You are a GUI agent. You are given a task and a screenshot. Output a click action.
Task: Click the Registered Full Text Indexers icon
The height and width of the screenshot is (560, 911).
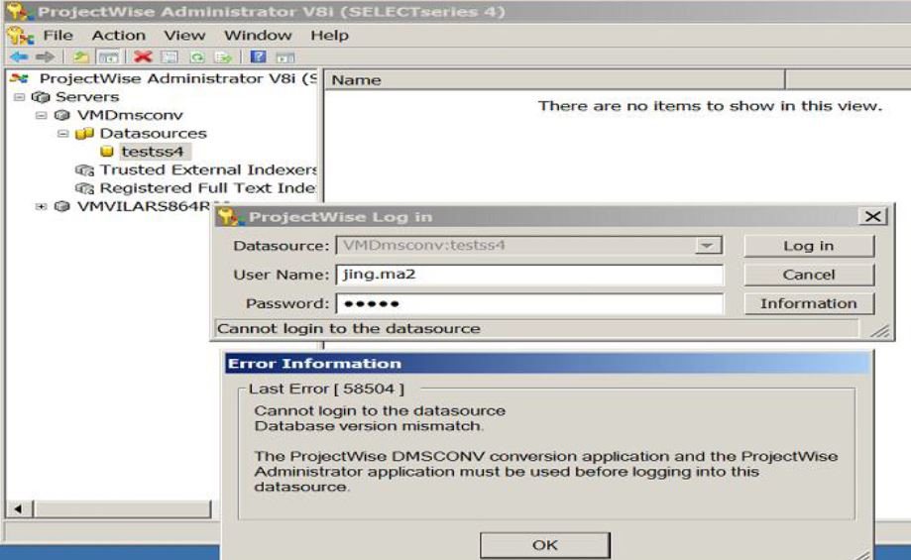[x=85, y=188]
